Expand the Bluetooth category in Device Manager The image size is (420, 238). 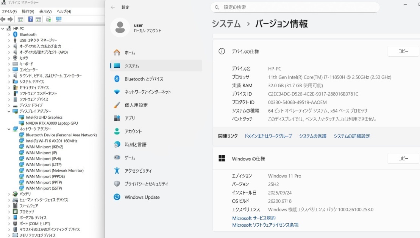click(8, 34)
